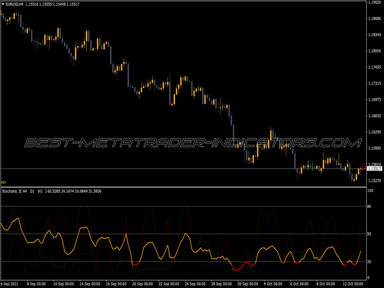Click the 1.17655 price scale label
This screenshot has height=288, width=384.
pos(375,67)
